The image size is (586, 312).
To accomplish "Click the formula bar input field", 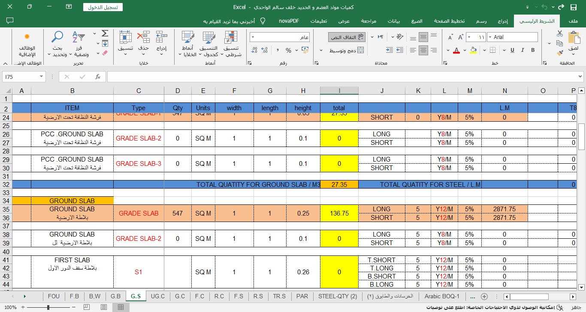I will tap(343, 77).
